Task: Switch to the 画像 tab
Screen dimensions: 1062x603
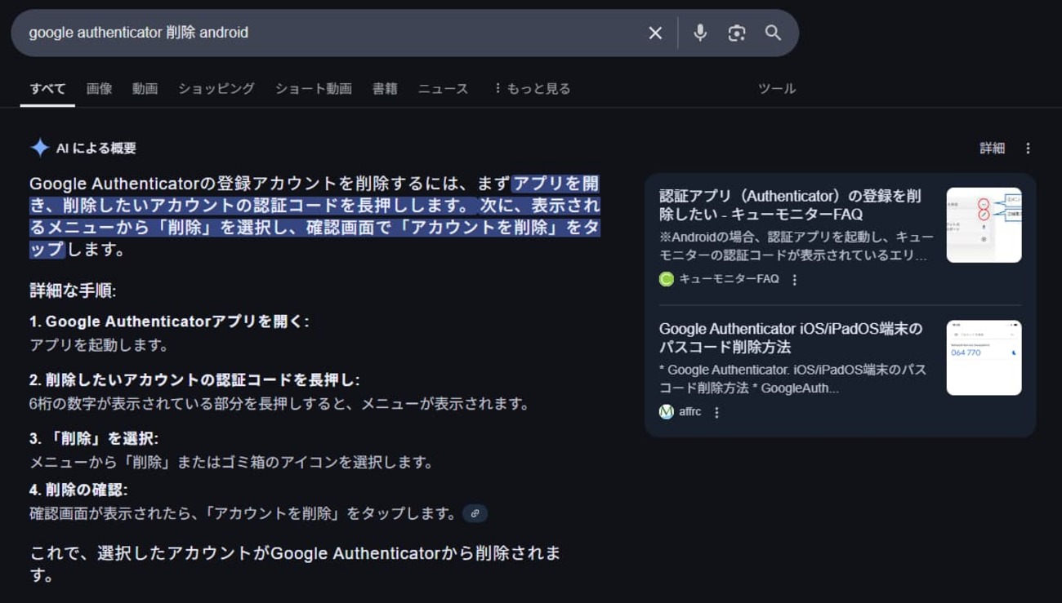Action: [100, 88]
